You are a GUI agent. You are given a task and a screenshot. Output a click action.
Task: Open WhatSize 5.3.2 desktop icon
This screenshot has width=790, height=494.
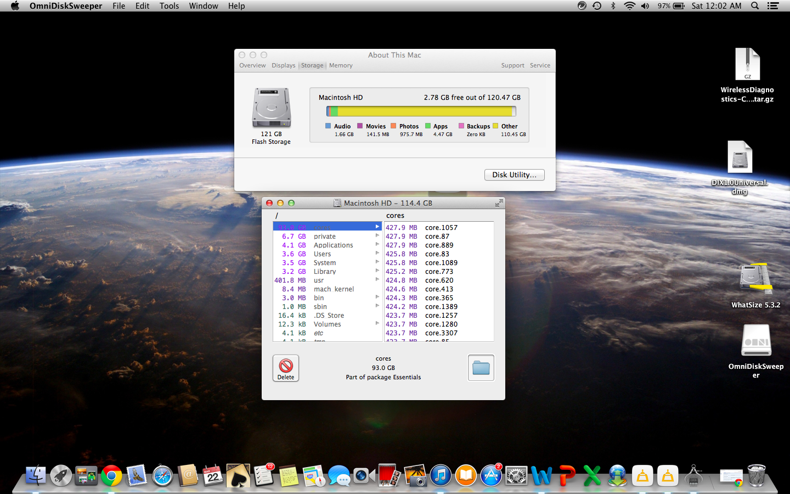755,279
